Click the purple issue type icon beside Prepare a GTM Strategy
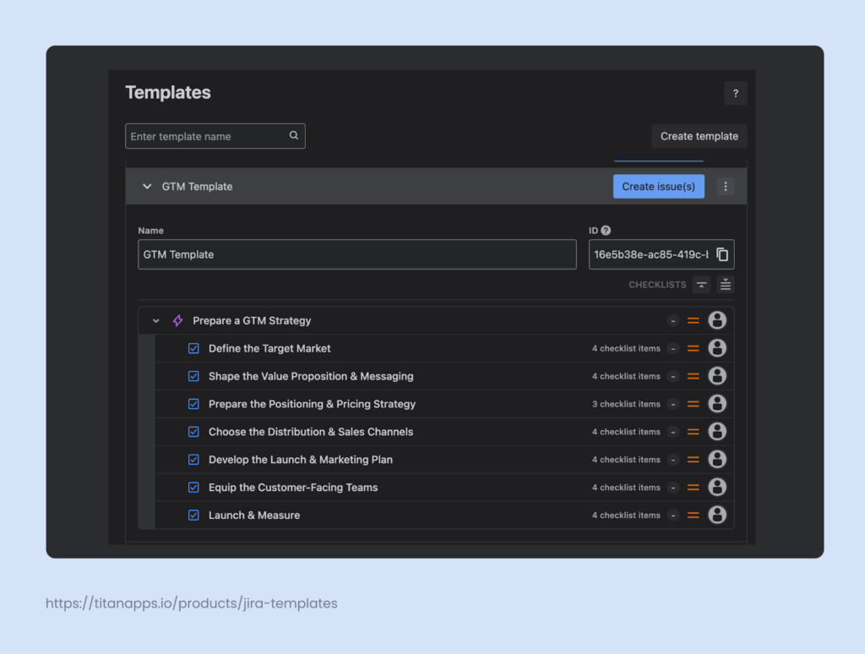 click(177, 320)
